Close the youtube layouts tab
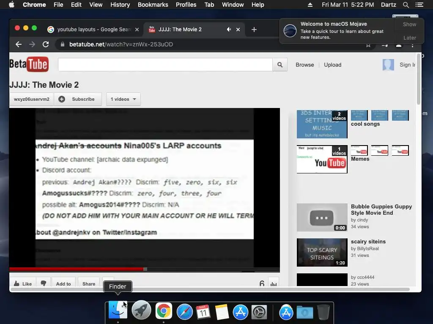The image size is (433, 324). click(x=137, y=30)
